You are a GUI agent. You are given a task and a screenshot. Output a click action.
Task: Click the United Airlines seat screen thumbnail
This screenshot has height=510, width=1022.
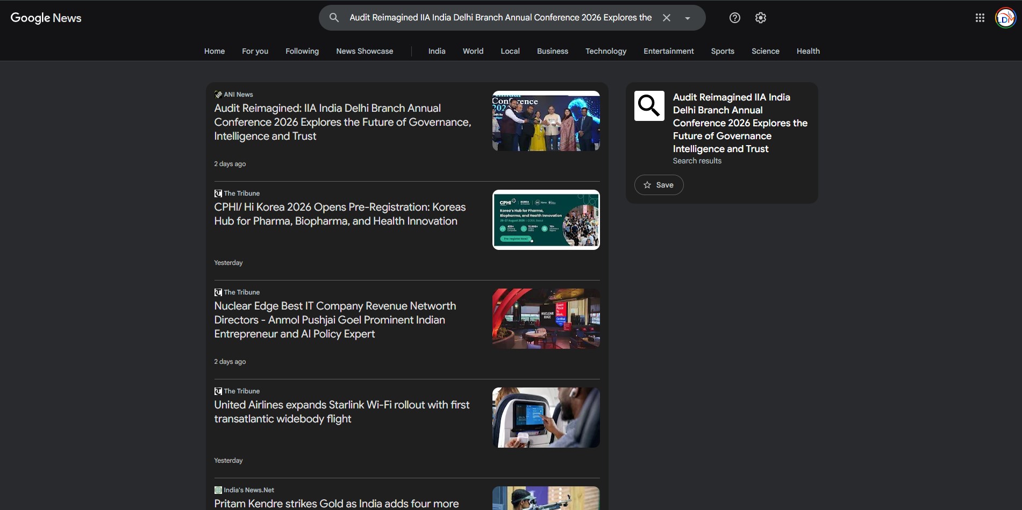546,418
